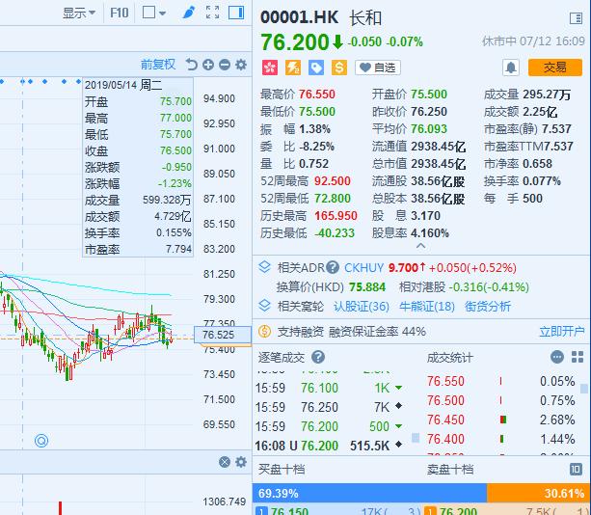Viewport: 591px width, 515px height.
Task: Click the 融资保证金率 44% text
Action: click(x=377, y=332)
